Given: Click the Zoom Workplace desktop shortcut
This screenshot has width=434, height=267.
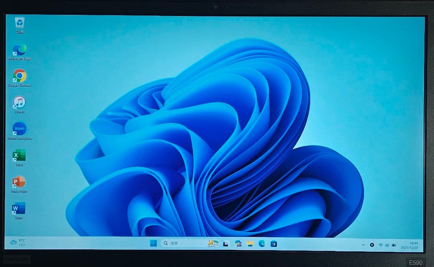Looking at the screenshot, I should pyautogui.click(x=19, y=129).
